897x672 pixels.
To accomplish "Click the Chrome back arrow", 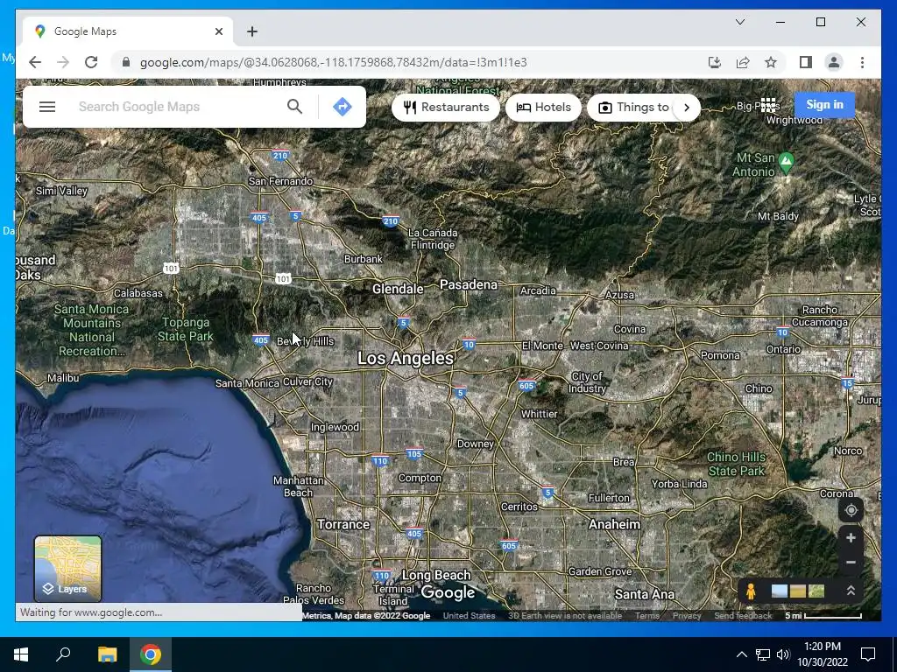I will point(35,62).
